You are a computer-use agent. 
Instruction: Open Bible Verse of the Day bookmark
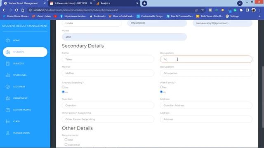click(x=210, y=16)
